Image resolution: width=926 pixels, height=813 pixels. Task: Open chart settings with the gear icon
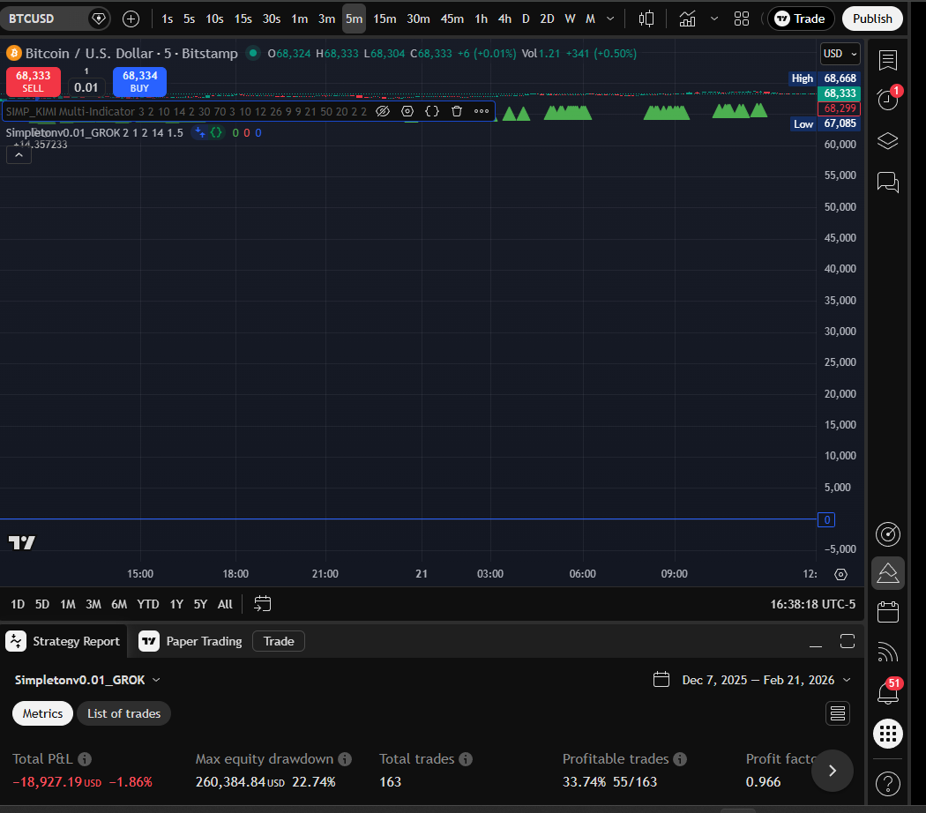pos(840,574)
